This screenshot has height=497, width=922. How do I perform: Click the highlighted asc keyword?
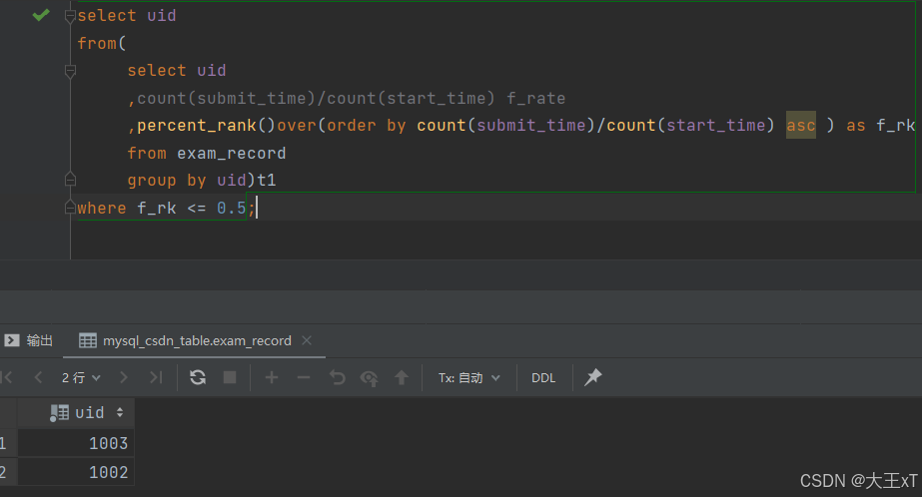pyautogui.click(x=801, y=125)
